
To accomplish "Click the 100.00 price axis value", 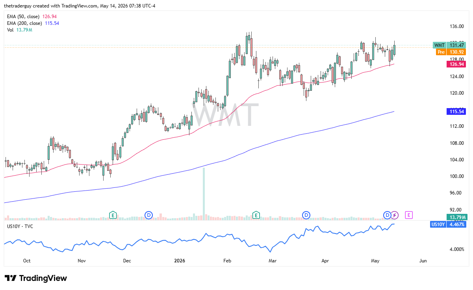I will (x=457, y=176).
